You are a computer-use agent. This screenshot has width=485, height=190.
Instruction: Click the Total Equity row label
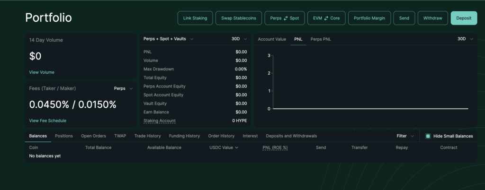point(155,78)
